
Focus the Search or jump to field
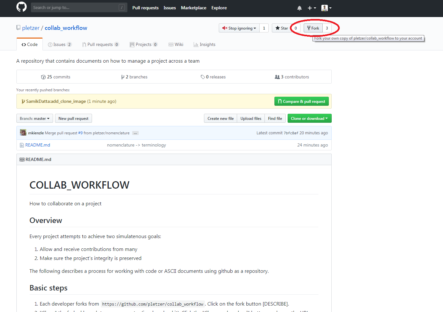point(79,7)
